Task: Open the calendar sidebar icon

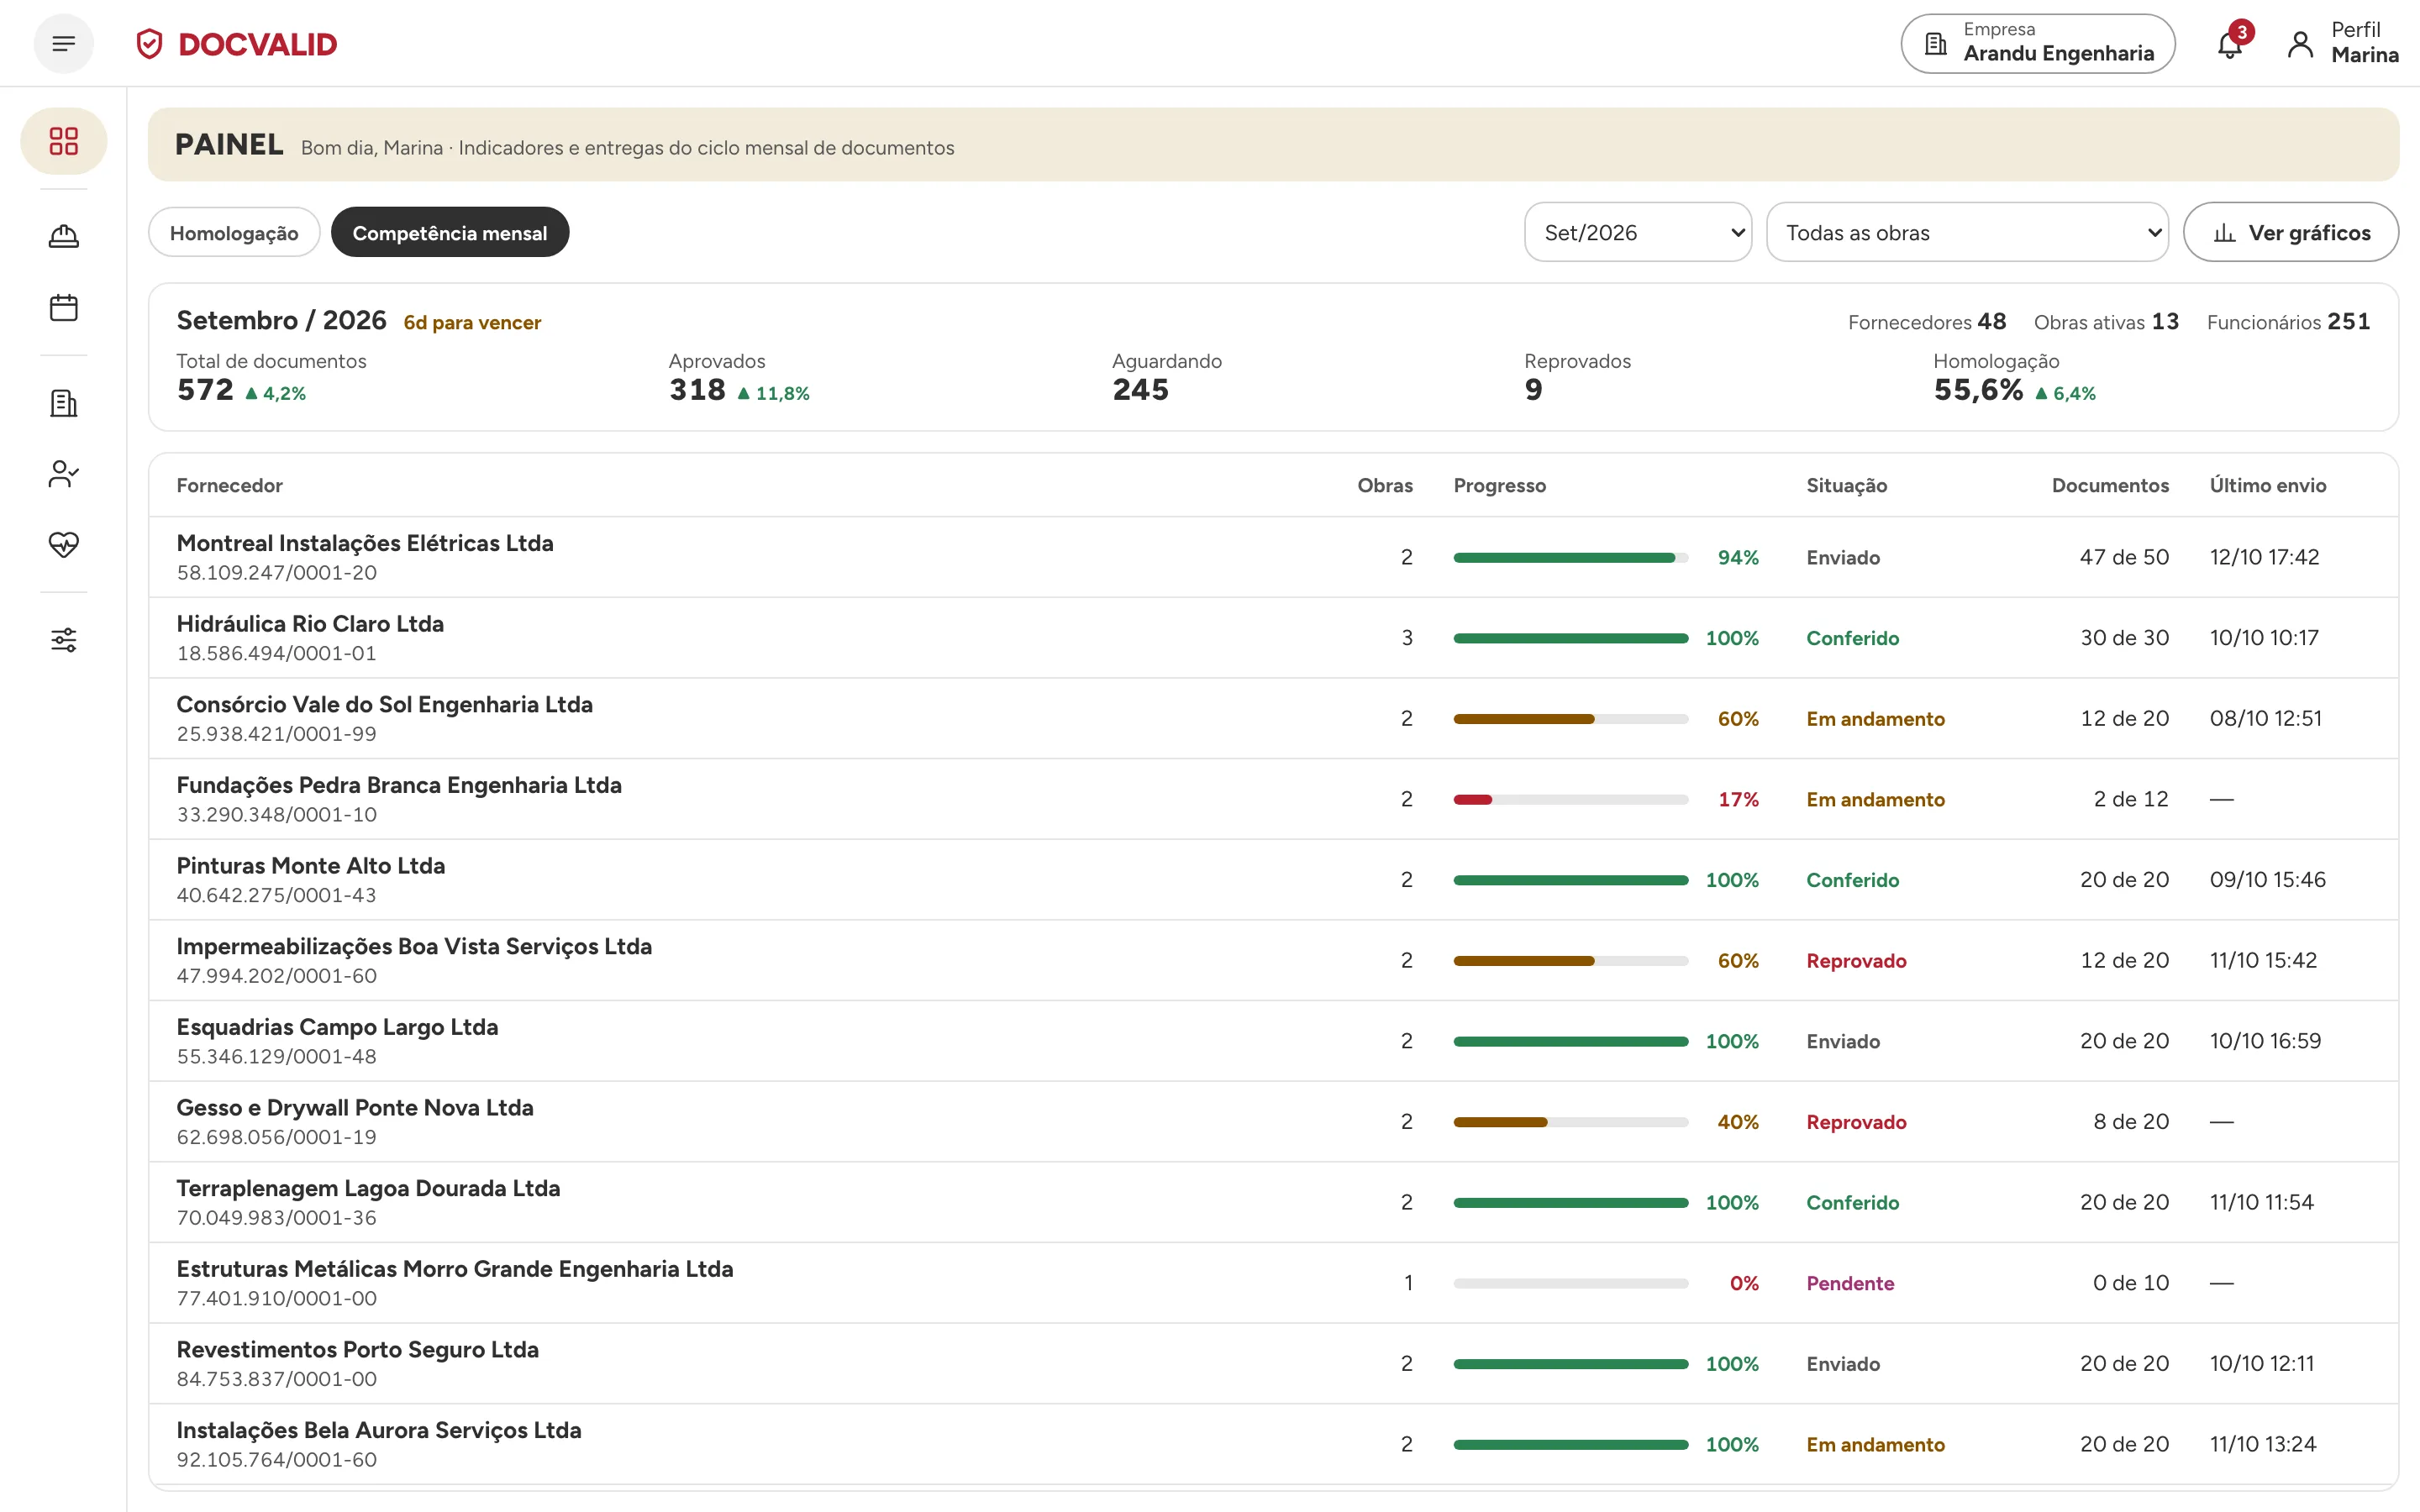Action: [64, 307]
